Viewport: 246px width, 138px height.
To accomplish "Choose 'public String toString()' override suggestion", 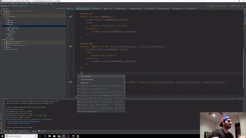I will pyautogui.click(x=101, y=108).
